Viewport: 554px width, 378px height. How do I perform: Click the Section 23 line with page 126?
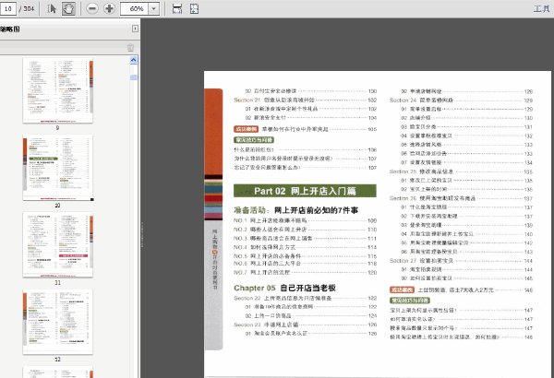[x=305, y=325]
